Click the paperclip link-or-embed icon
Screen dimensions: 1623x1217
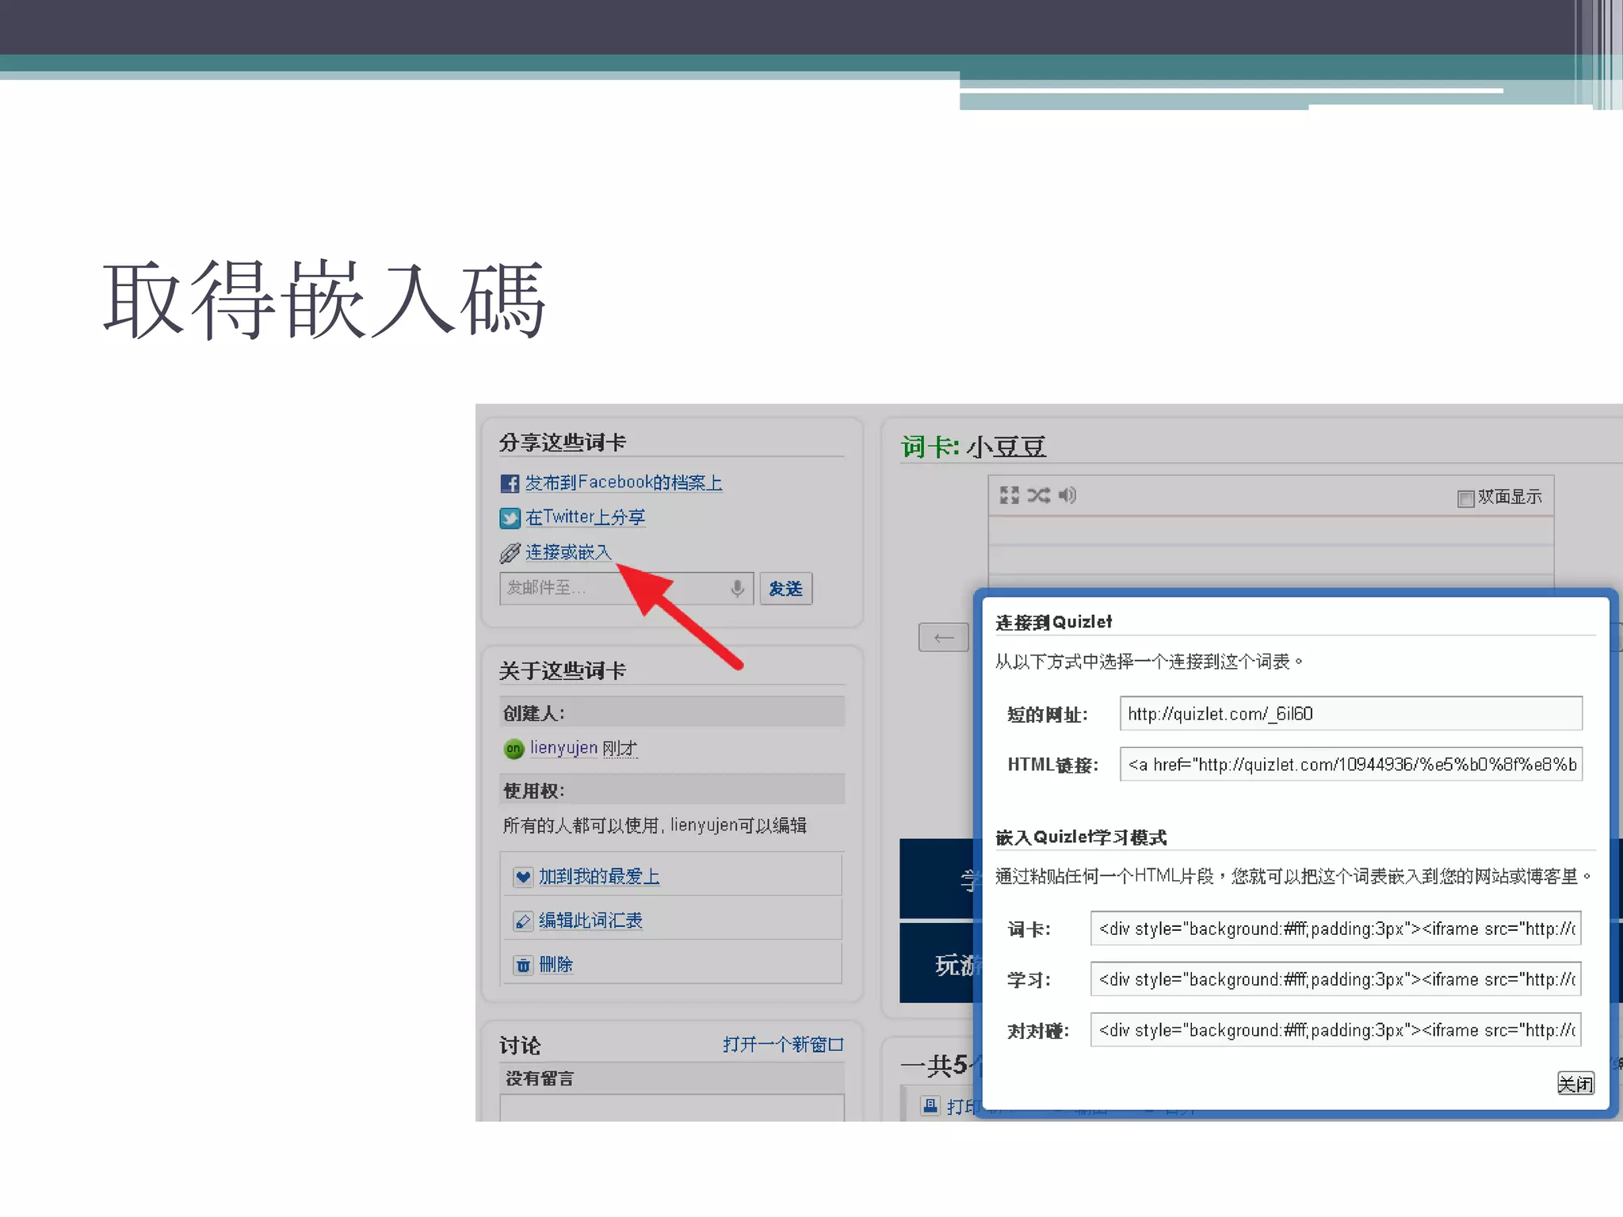(x=510, y=553)
